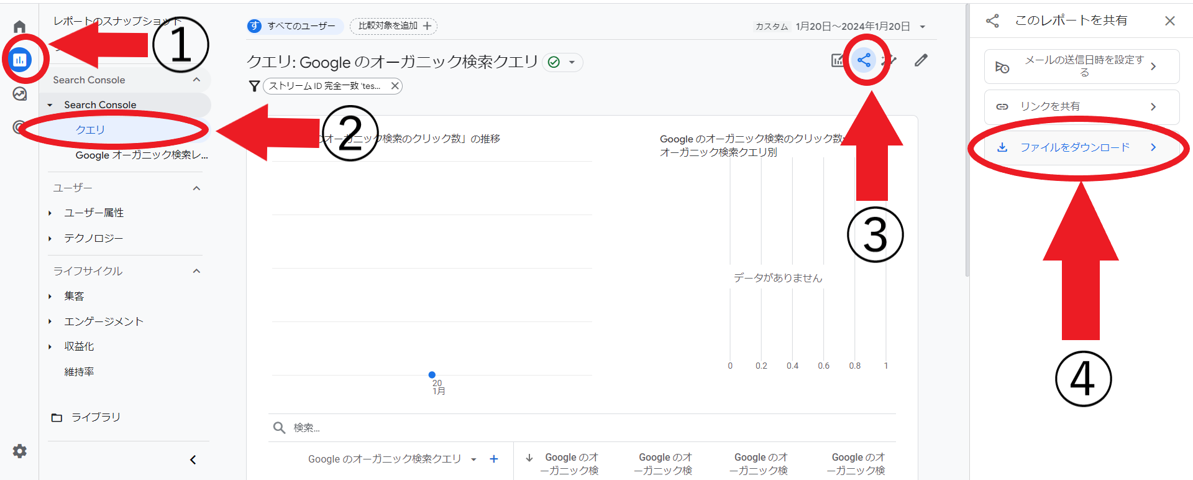Click the report title text
The width and height of the screenshot is (1193, 480).
coord(392,62)
